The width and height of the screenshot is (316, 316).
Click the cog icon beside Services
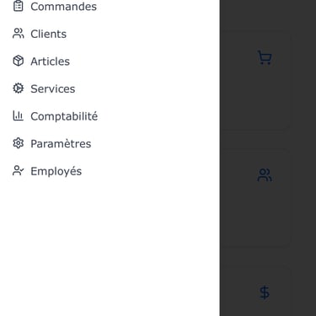coord(19,88)
